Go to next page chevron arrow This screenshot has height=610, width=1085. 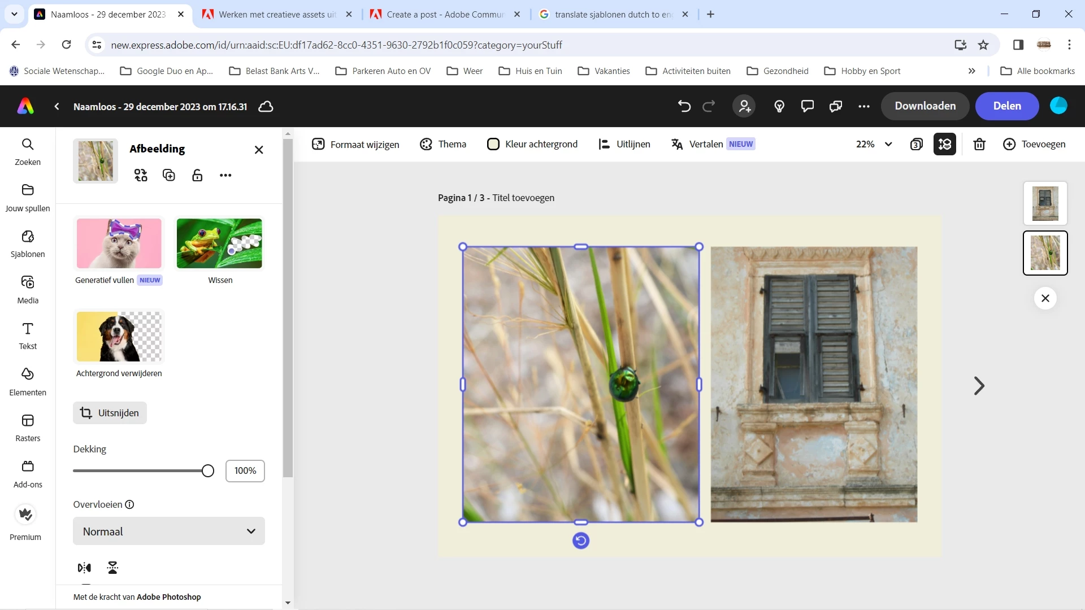point(979,386)
